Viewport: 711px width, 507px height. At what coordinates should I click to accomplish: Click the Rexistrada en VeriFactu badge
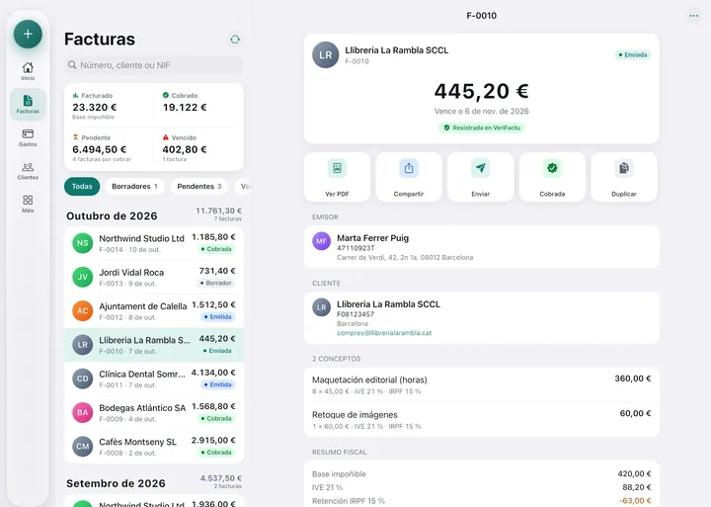click(x=482, y=127)
